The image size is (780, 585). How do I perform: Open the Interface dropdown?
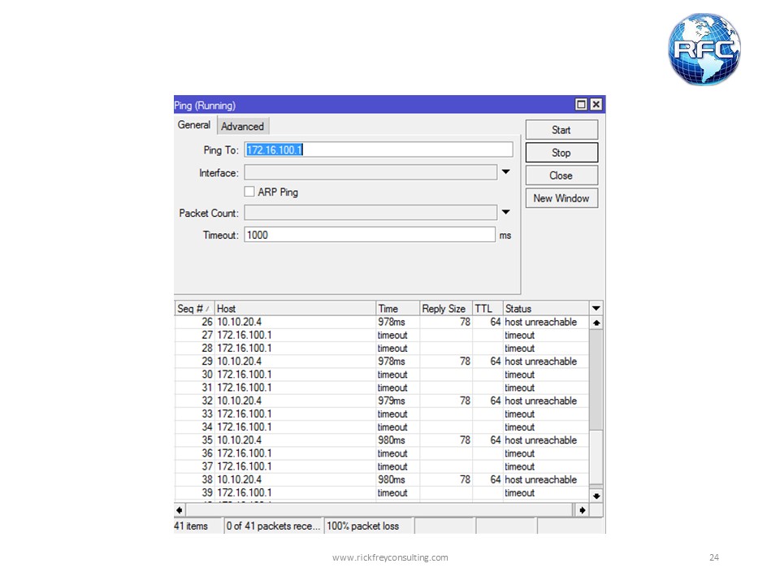(505, 172)
